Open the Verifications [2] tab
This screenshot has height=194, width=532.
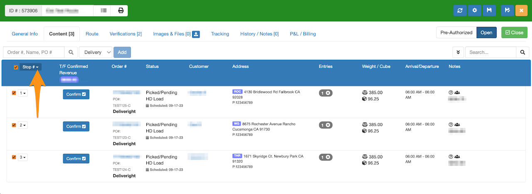pos(126,34)
